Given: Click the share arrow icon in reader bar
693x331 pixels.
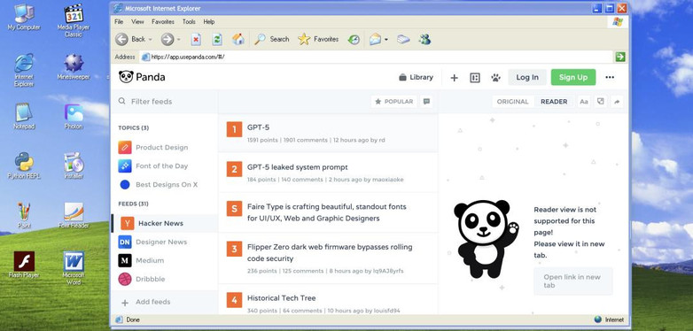Looking at the screenshot, I should [x=617, y=102].
